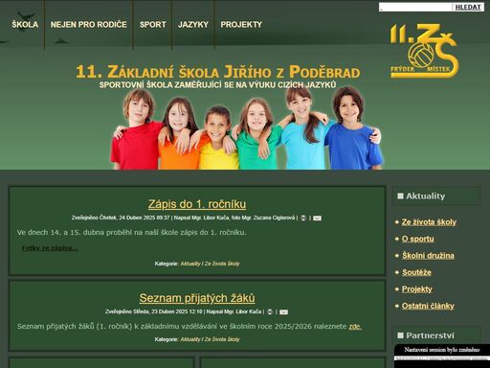The image size is (490, 368).
Task: Click the Aktuality sidebar heading
Action: (x=436, y=196)
